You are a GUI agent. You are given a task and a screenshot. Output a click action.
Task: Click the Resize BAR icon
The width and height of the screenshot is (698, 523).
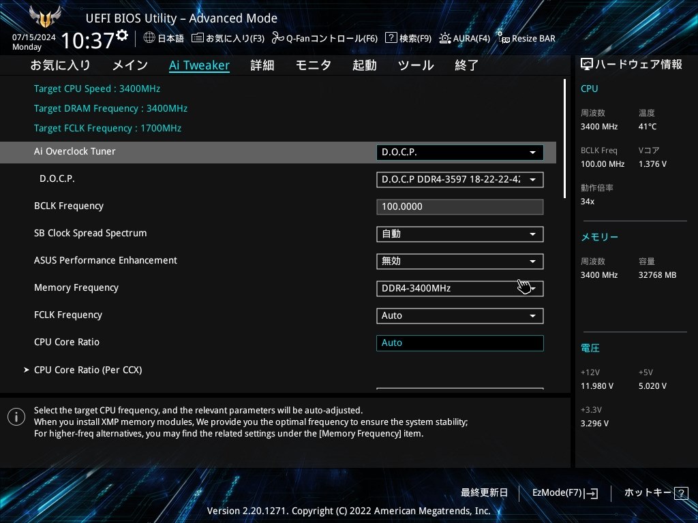point(504,38)
